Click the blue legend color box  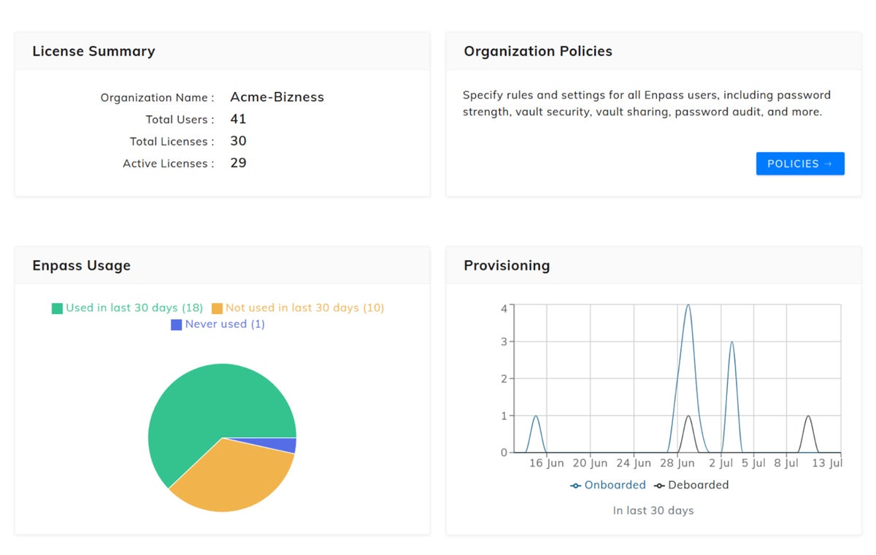(176, 324)
